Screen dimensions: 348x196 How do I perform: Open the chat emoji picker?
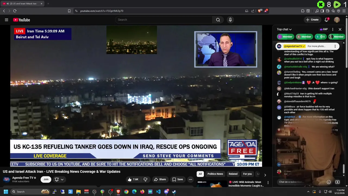point(329,182)
